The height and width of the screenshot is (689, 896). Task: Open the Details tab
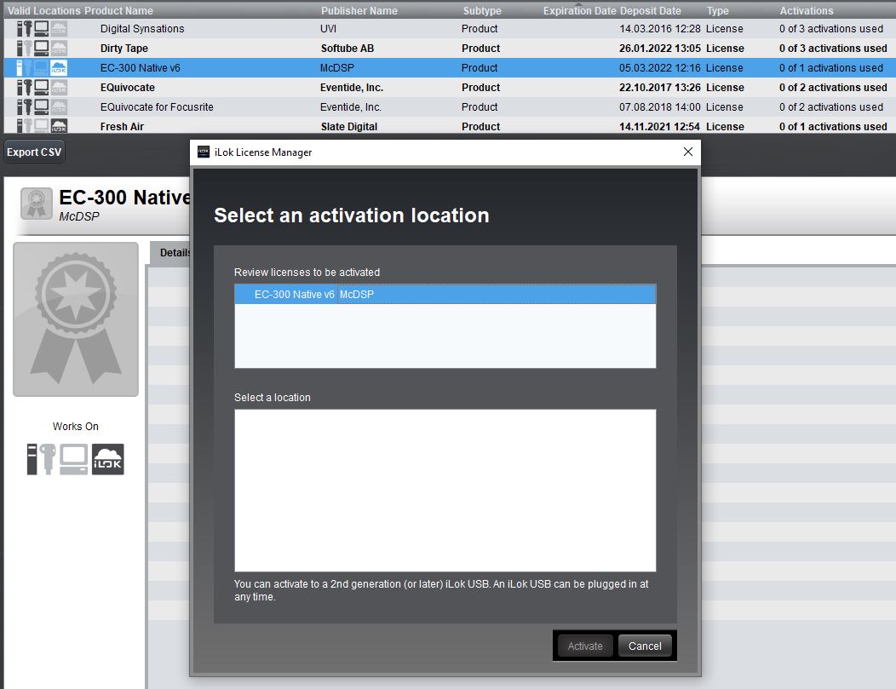pyautogui.click(x=174, y=253)
